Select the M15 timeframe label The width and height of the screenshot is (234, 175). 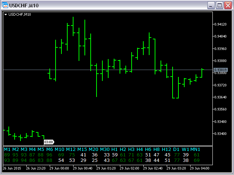[82, 149]
